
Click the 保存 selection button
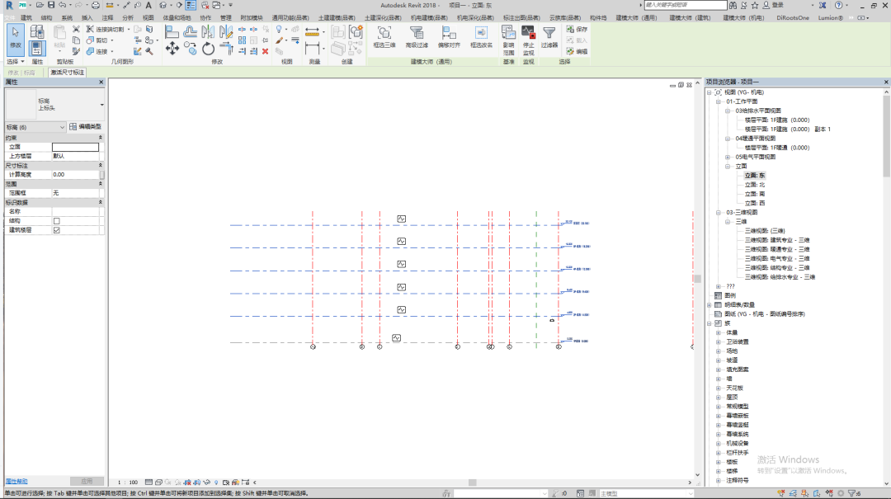(x=577, y=29)
